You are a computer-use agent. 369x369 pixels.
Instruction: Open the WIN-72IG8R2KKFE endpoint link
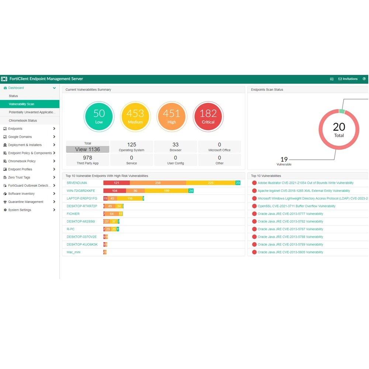click(x=81, y=191)
